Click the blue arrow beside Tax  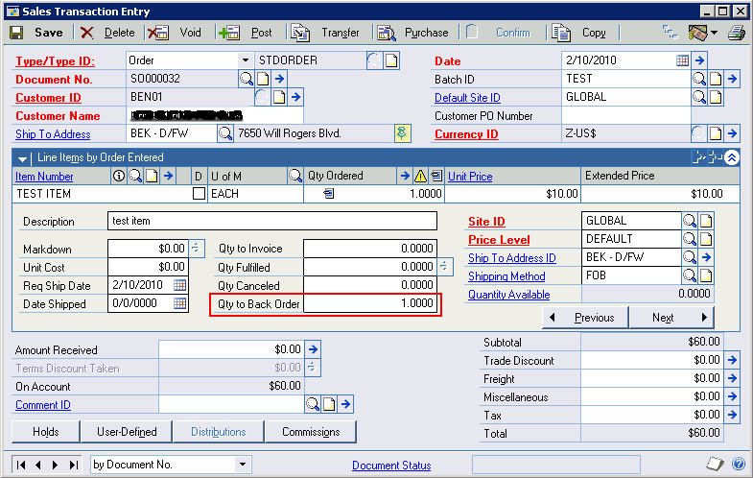click(x=732, y=414)
